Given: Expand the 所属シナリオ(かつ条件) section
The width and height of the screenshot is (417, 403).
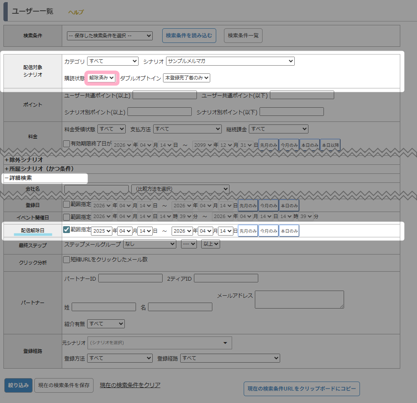Looking at the screenshot, I should (x=39, y=169).
